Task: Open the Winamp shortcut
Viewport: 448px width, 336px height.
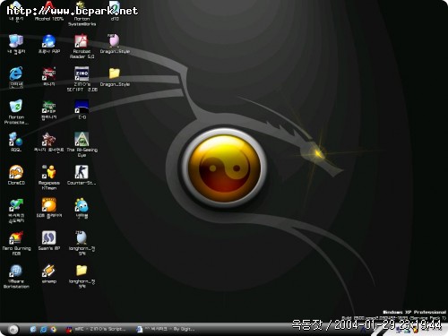Action: pos(49,273)
